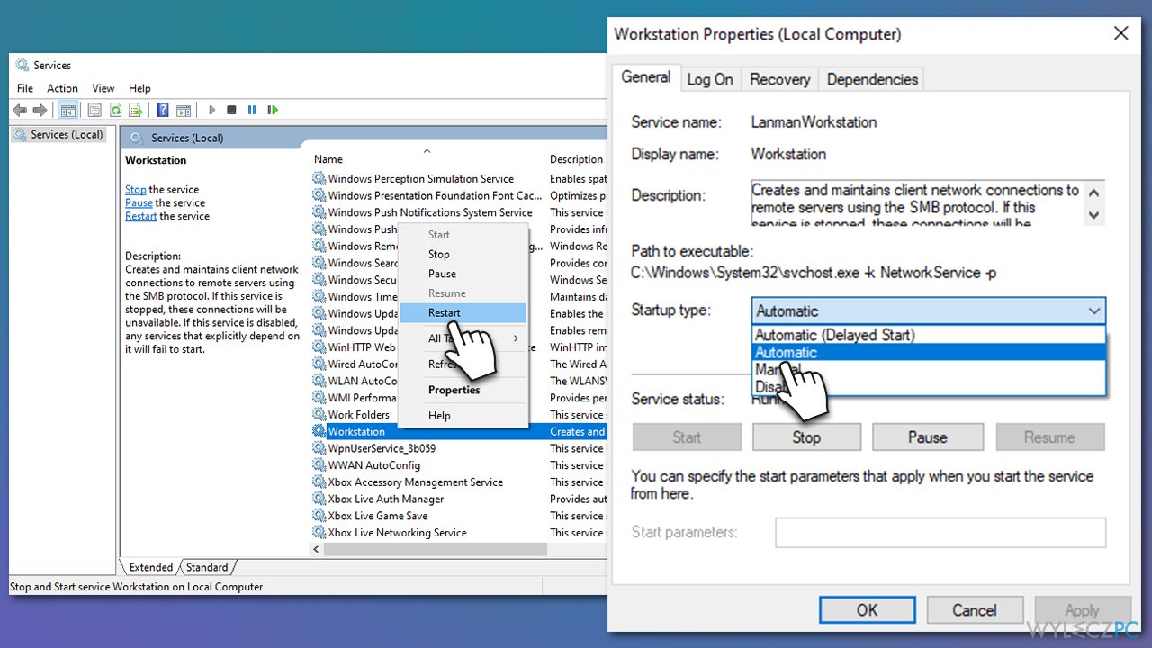Click the gear icon of Workstation row
This screenshot has height=648, width=1152.
pos(319,431)
